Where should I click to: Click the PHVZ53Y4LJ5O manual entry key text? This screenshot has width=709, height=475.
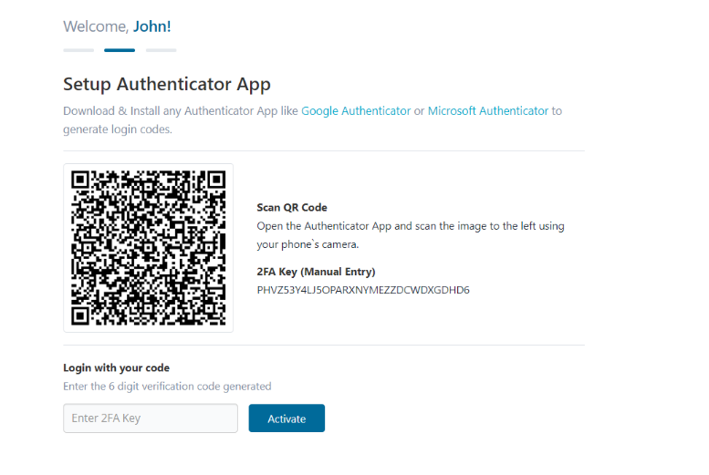point(363,290)
